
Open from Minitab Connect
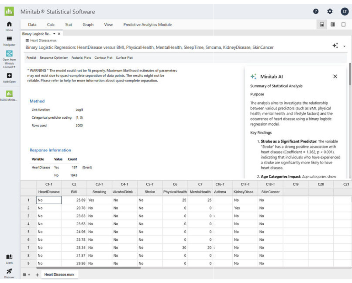9,54
